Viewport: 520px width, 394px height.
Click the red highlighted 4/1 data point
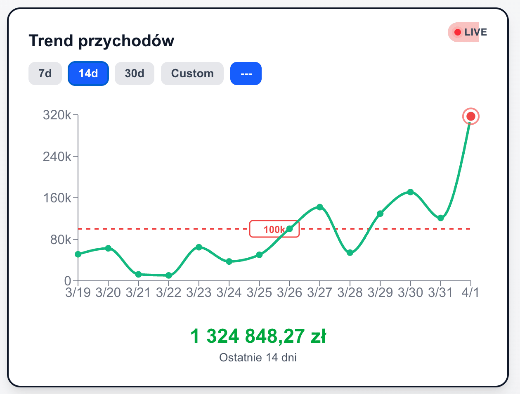tap(470, 116)
